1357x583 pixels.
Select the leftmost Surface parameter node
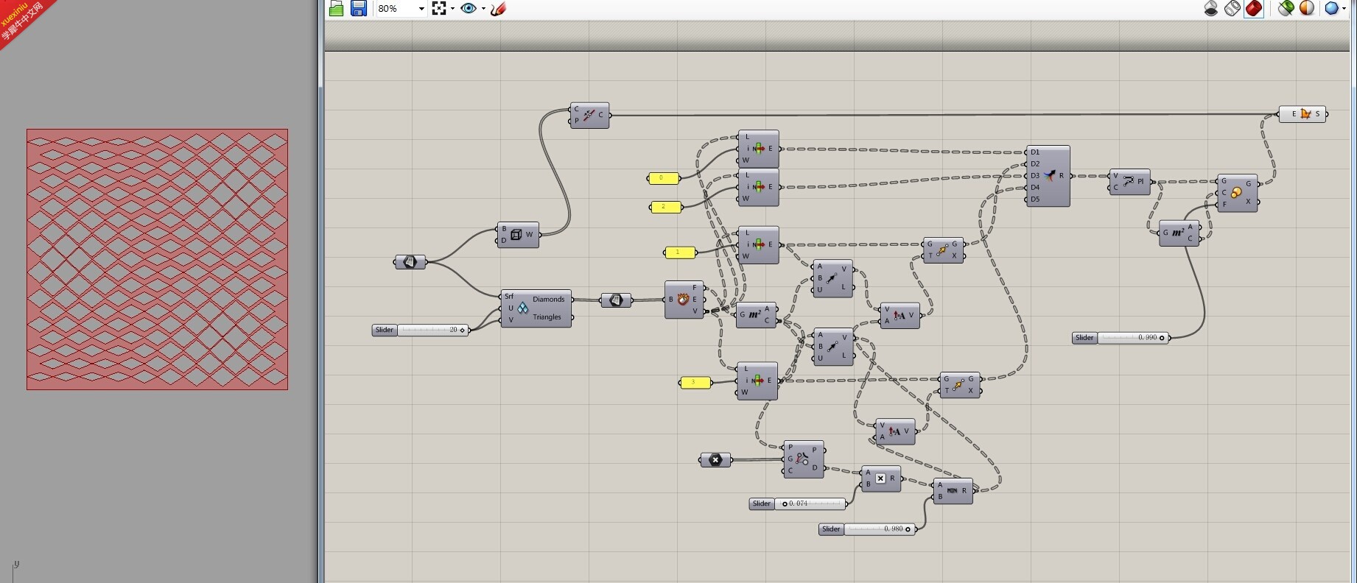click(x=410, y=262)
